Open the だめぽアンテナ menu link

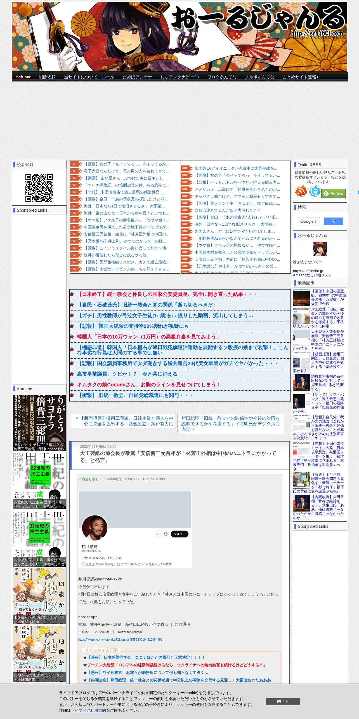[137, 77]
